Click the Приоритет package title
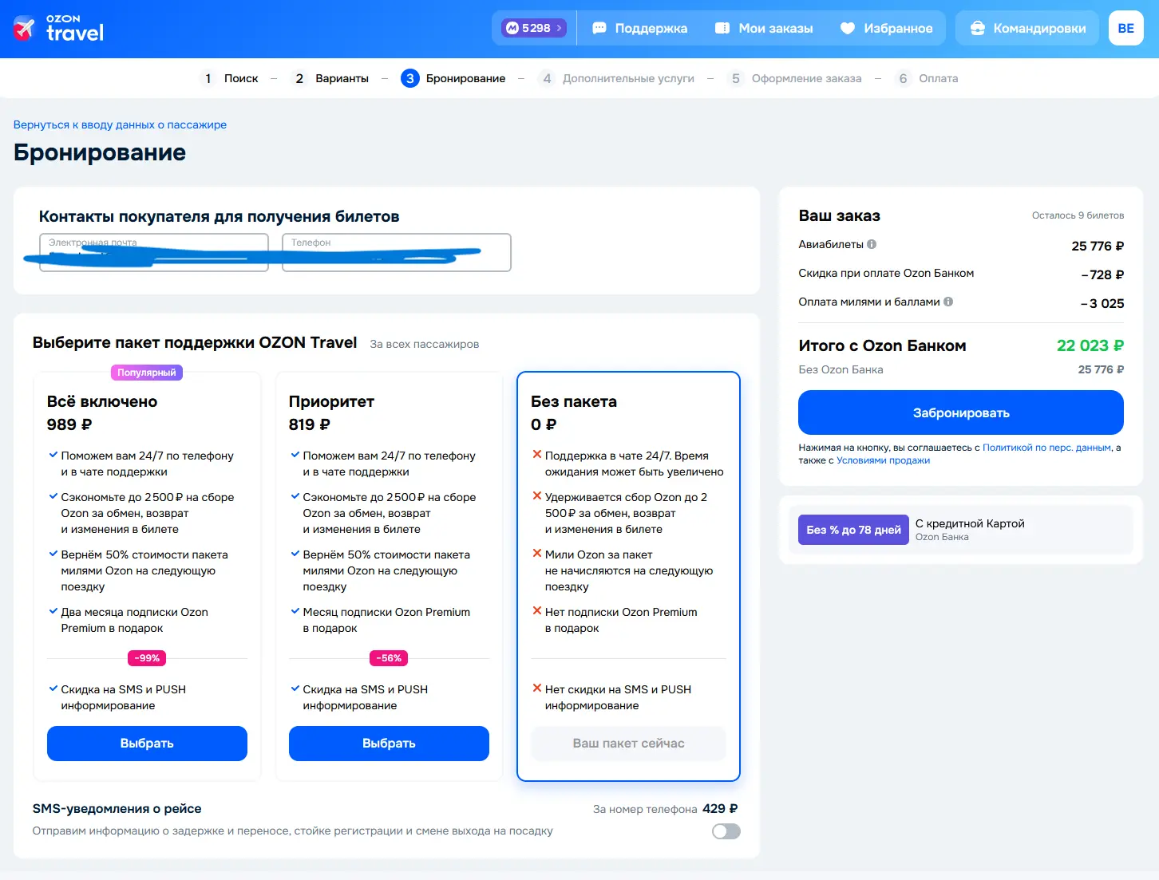Screen dimensions: 1159x880 (x=331, y=401)
